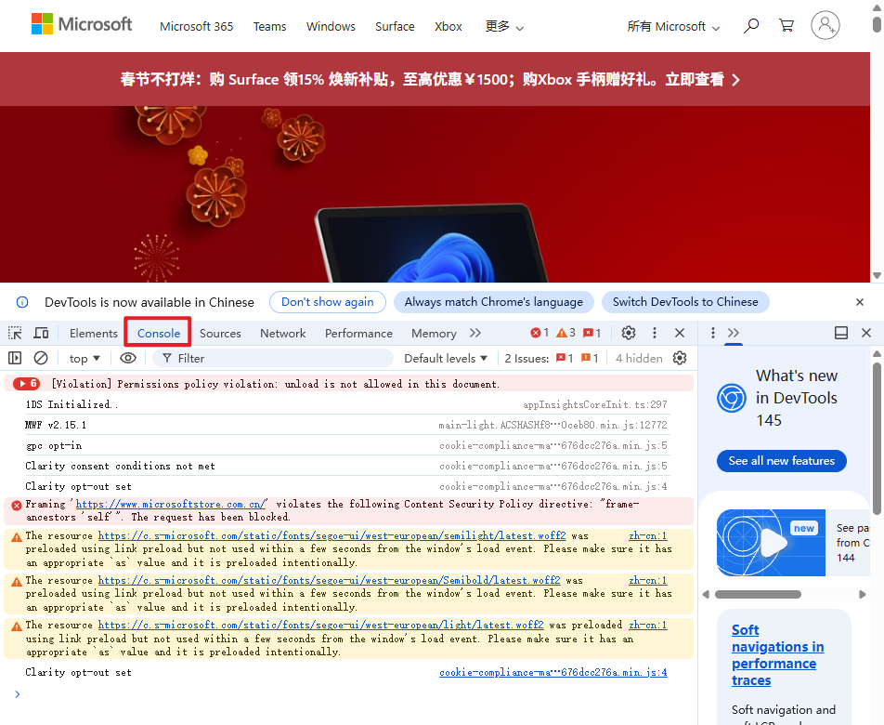
Task: Toggle the drawer dock layout icon
Action: [841, 333]
